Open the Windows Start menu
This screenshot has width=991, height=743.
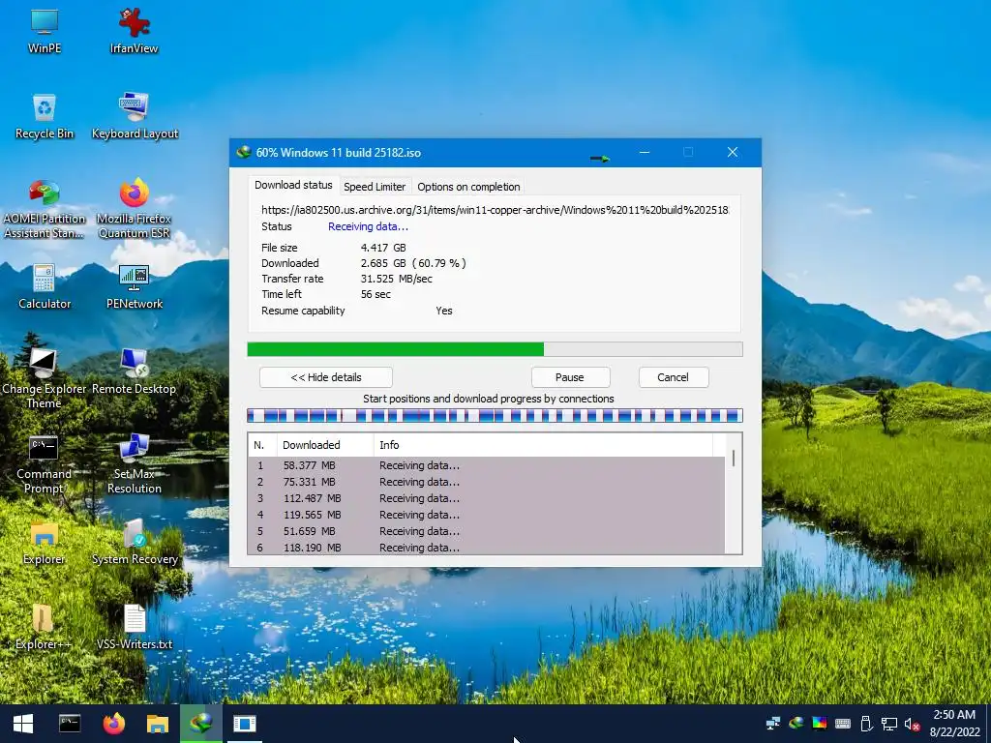tap(23, 724)
